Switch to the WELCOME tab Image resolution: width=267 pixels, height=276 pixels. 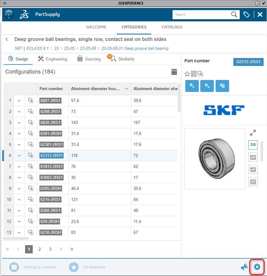pyautogui.click(x=96, y=27)
